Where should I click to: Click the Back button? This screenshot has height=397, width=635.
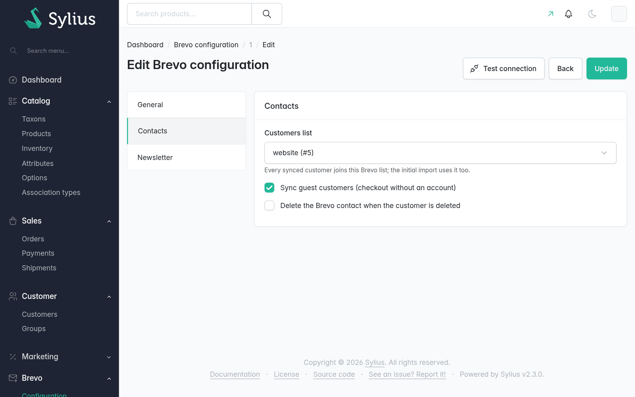point(565,69)
